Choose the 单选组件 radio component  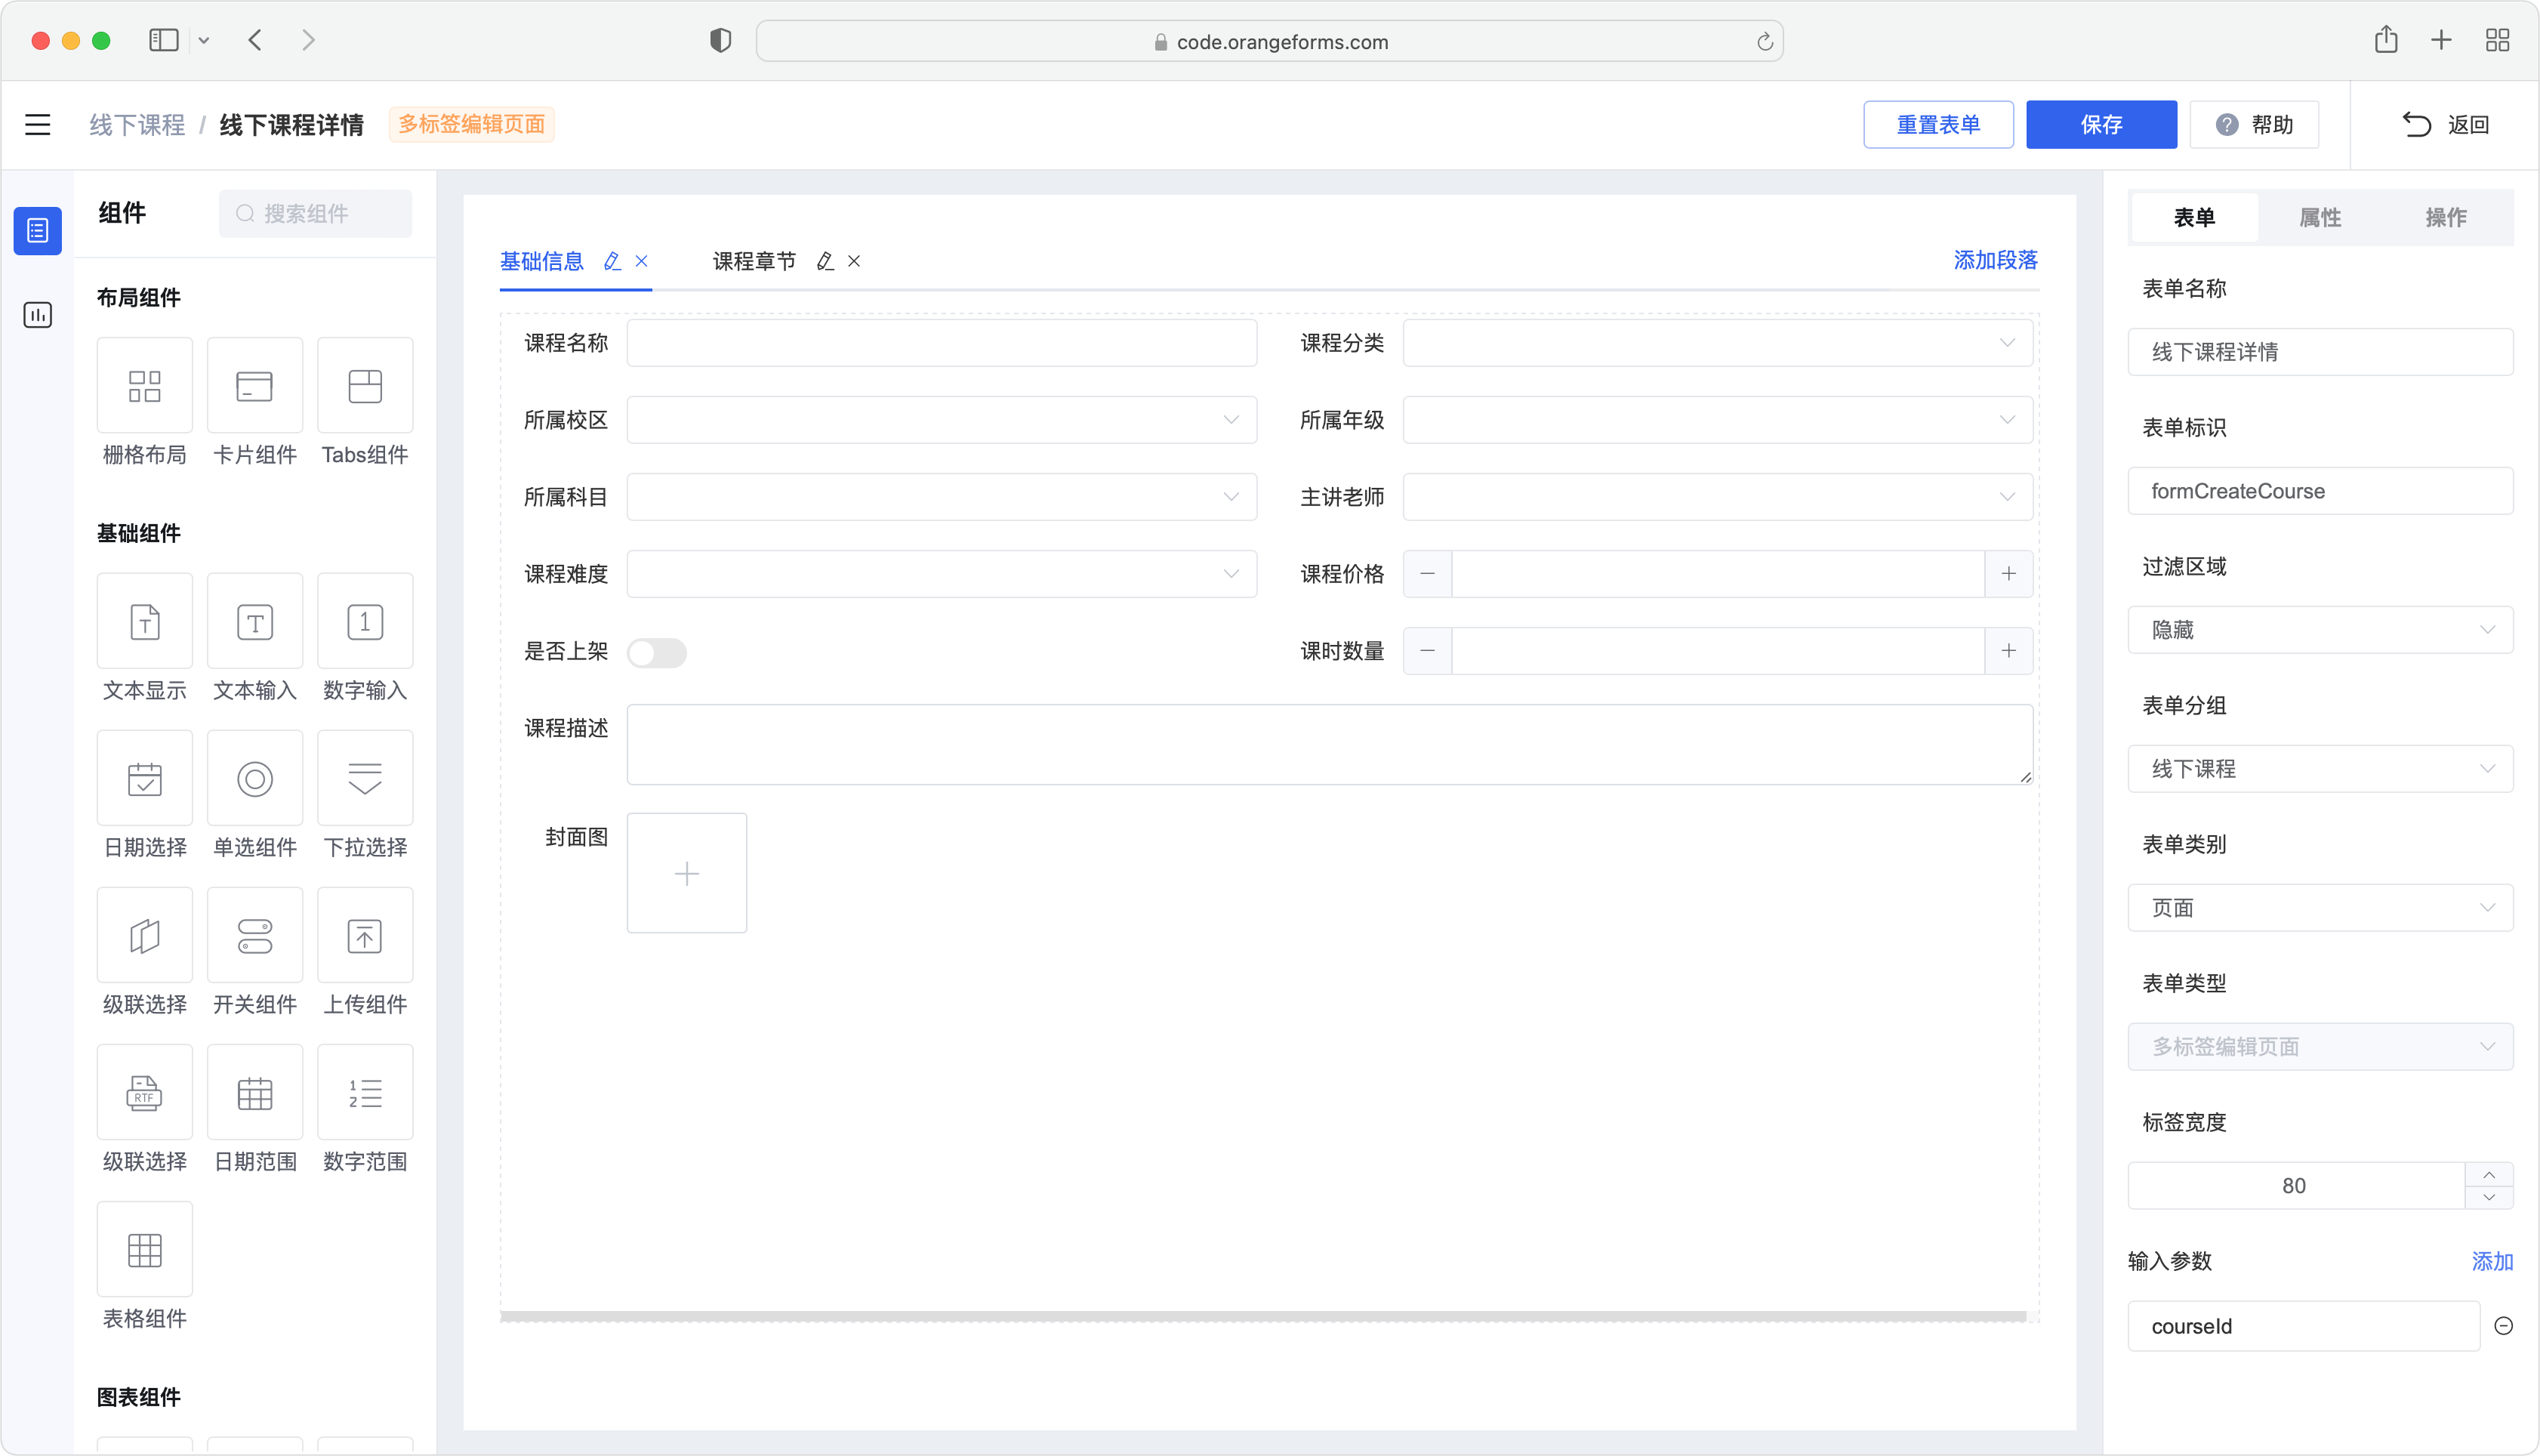pos(255,778)
